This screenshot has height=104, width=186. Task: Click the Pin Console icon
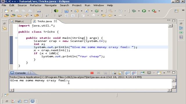tap(142, 73)
